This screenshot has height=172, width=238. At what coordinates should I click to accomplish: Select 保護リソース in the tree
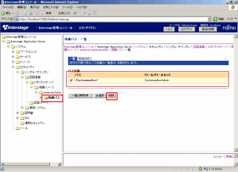click(x=46, y=87)
